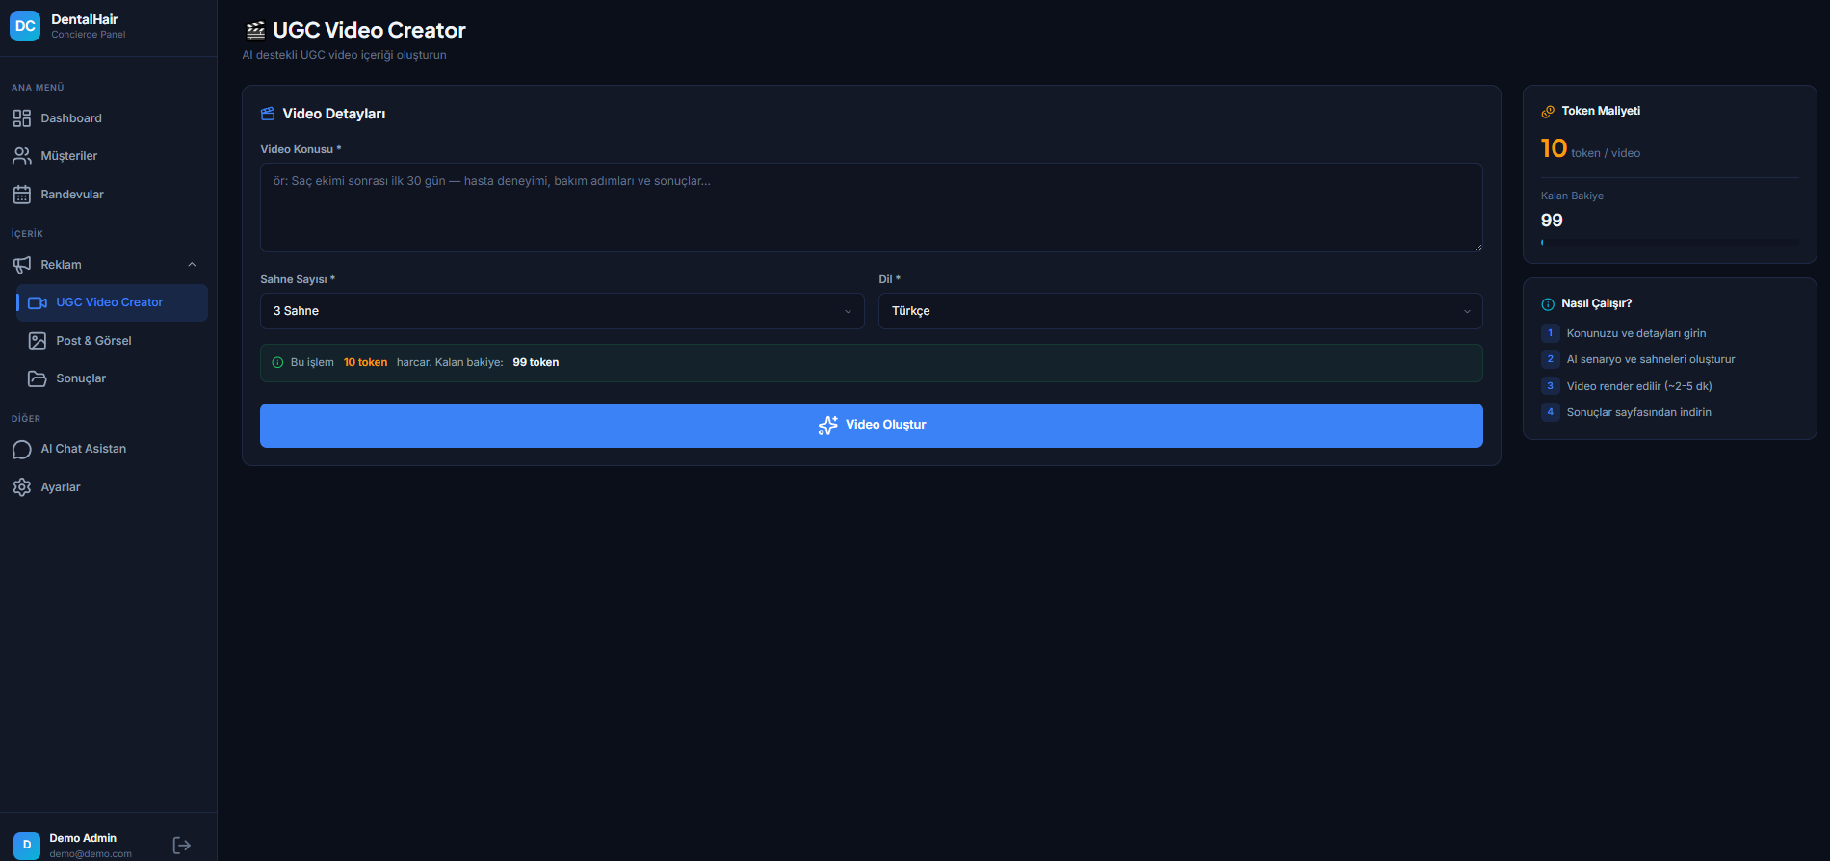Viewport: 1830px width, 861px height.
Task: Click the Kalan Bakiye progress bar
Action: coord(1669,242)
